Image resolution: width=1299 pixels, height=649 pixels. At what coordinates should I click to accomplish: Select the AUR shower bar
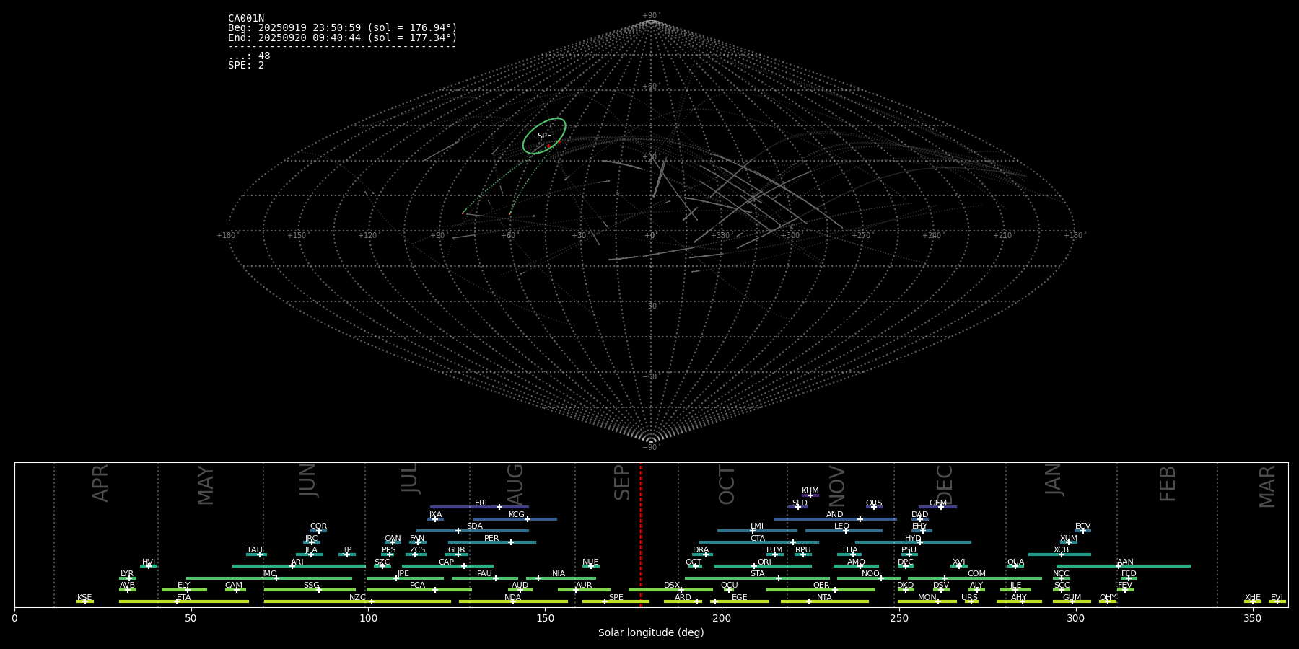click(584, 590)
